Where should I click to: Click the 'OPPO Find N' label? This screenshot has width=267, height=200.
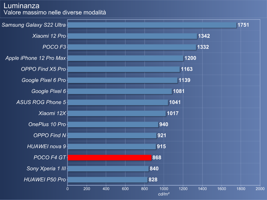pos(50,135)
